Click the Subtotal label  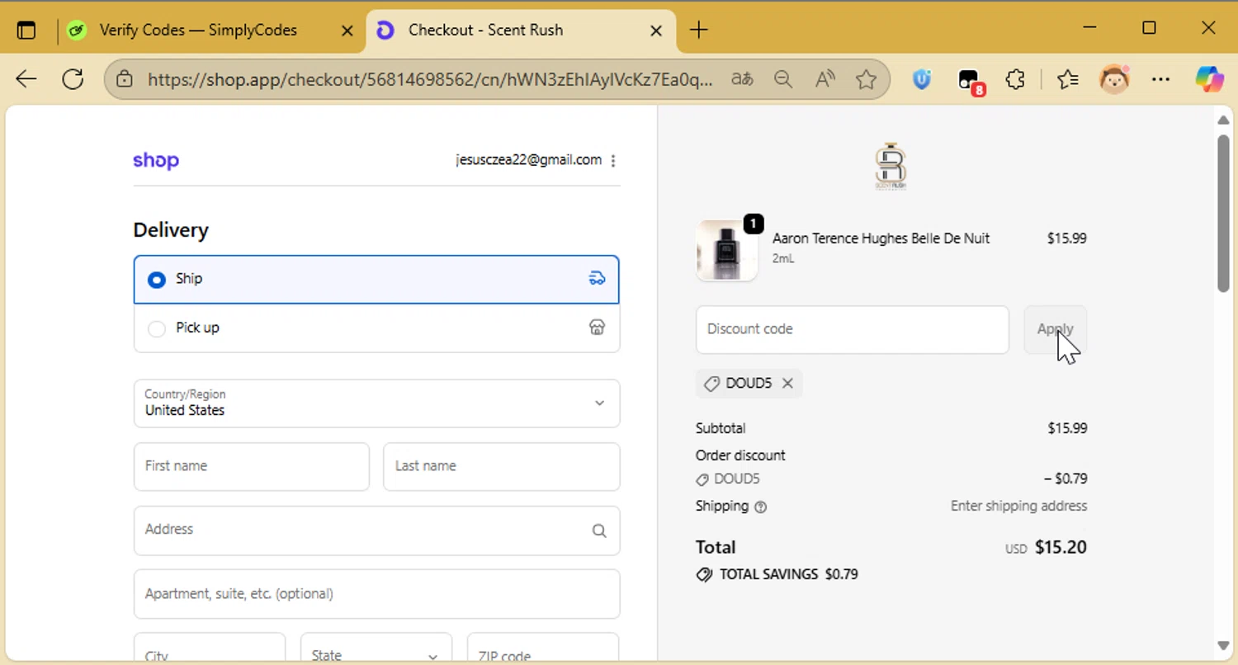[721, 428]
